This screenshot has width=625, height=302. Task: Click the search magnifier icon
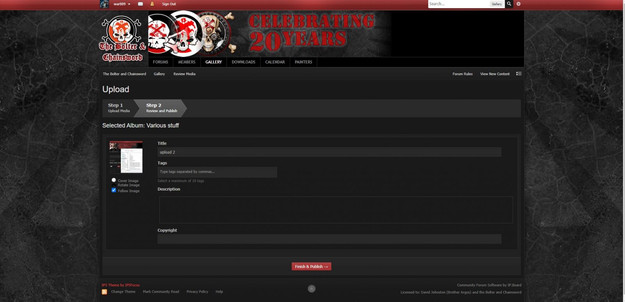(x=509, y=4)
